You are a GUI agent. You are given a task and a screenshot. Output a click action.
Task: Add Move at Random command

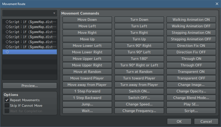coord(87,72)
